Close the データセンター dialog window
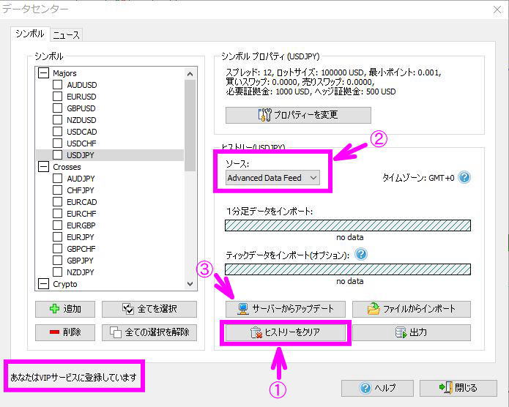Image resolution: width=509 pixels, height=407 pixels. point(497,10)
